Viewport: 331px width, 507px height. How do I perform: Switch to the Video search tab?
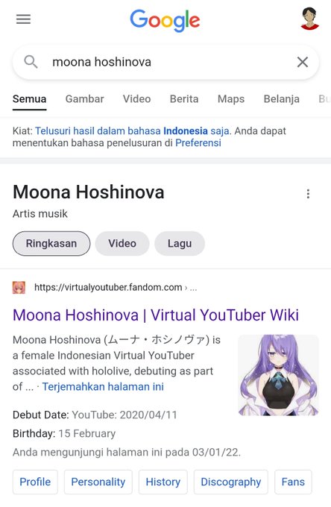pos(136,99)
